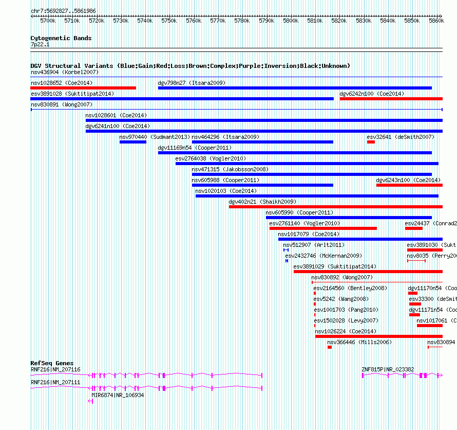Select the esv33300 red bar

(x=415, y=304)
